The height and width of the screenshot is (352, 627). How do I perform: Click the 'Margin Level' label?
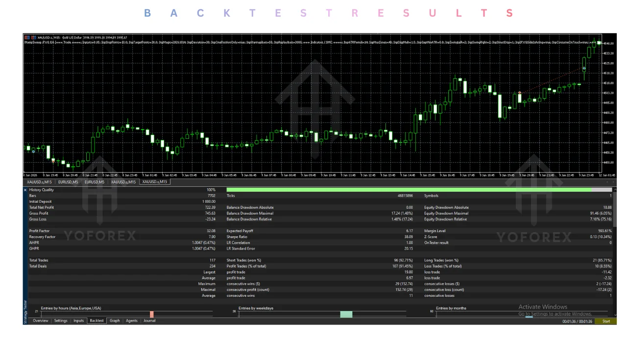click(x=434, y=231)
